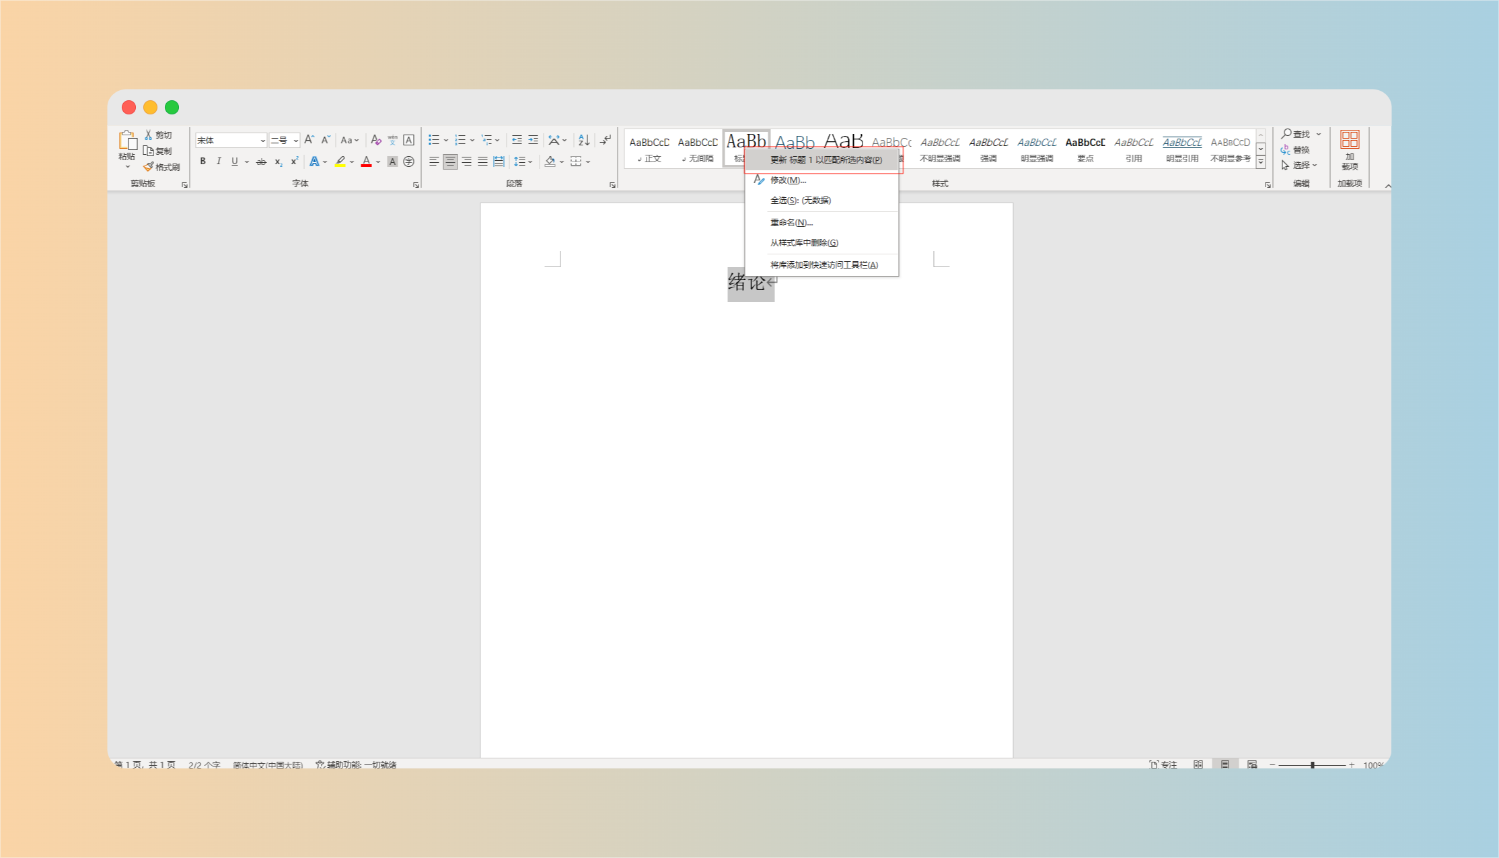Toggle Bold formatting
Viewport: 1499px width, 858px height.
[x=203, y=162]
